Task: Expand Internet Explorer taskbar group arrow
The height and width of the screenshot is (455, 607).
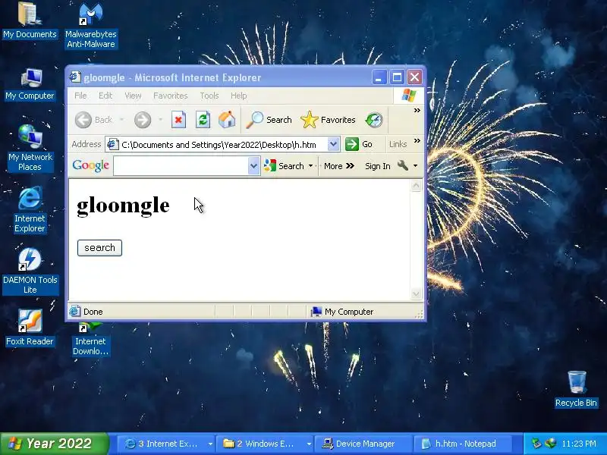Action: coord(210,444)
